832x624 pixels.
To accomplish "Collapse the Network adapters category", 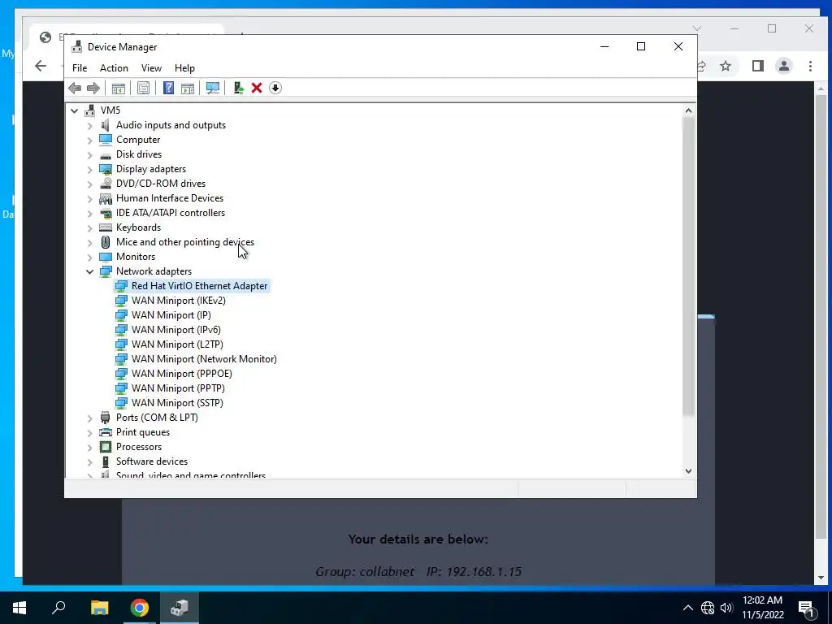I will pos(89,271).
